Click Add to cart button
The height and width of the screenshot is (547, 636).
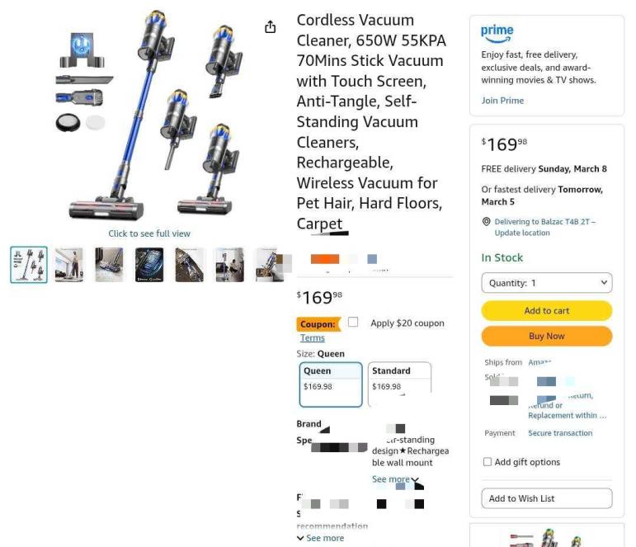pos(547,311)
